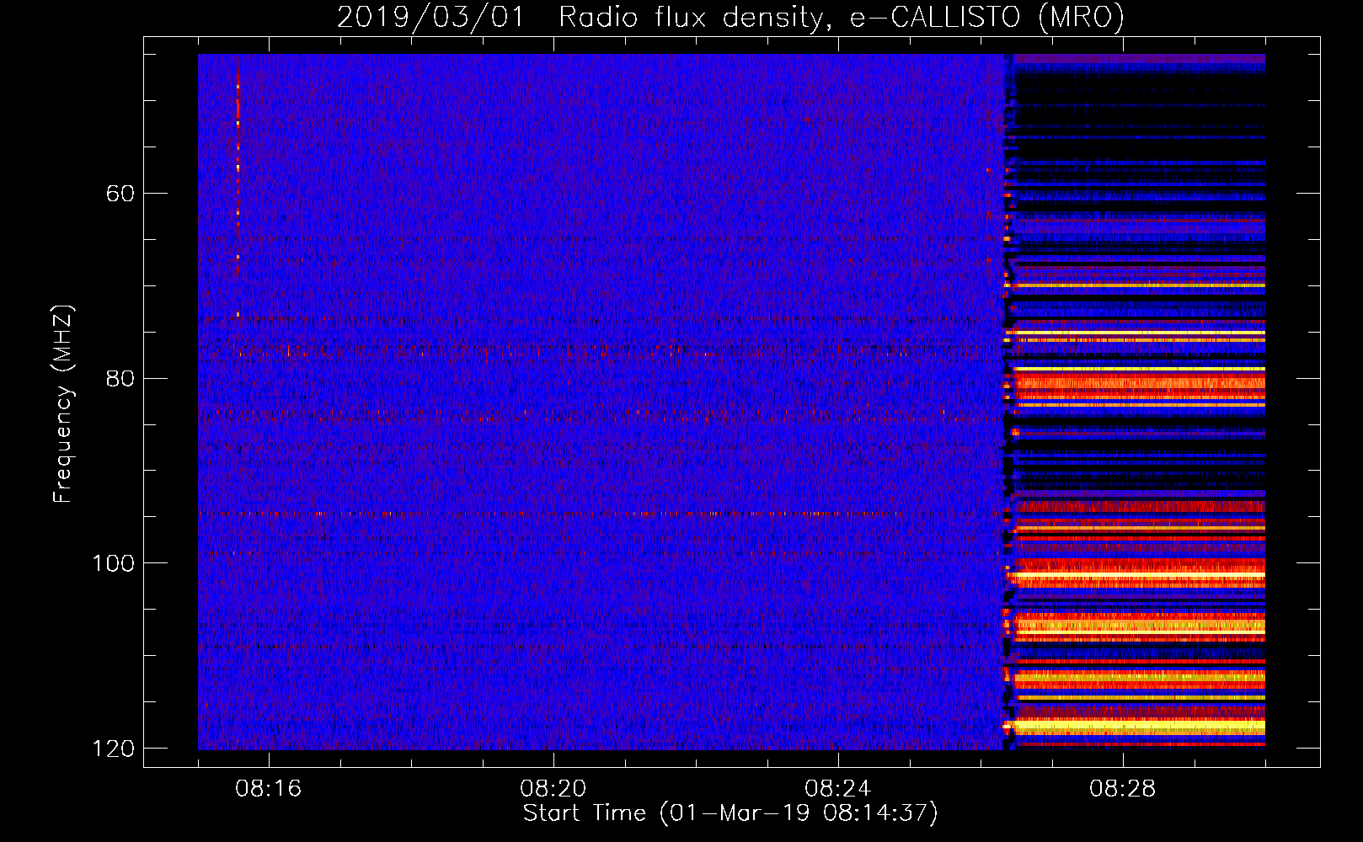This screenshot has height=842, width=1363.
Task: Click the 120 frequency tick label
Action: pos(113,749)
